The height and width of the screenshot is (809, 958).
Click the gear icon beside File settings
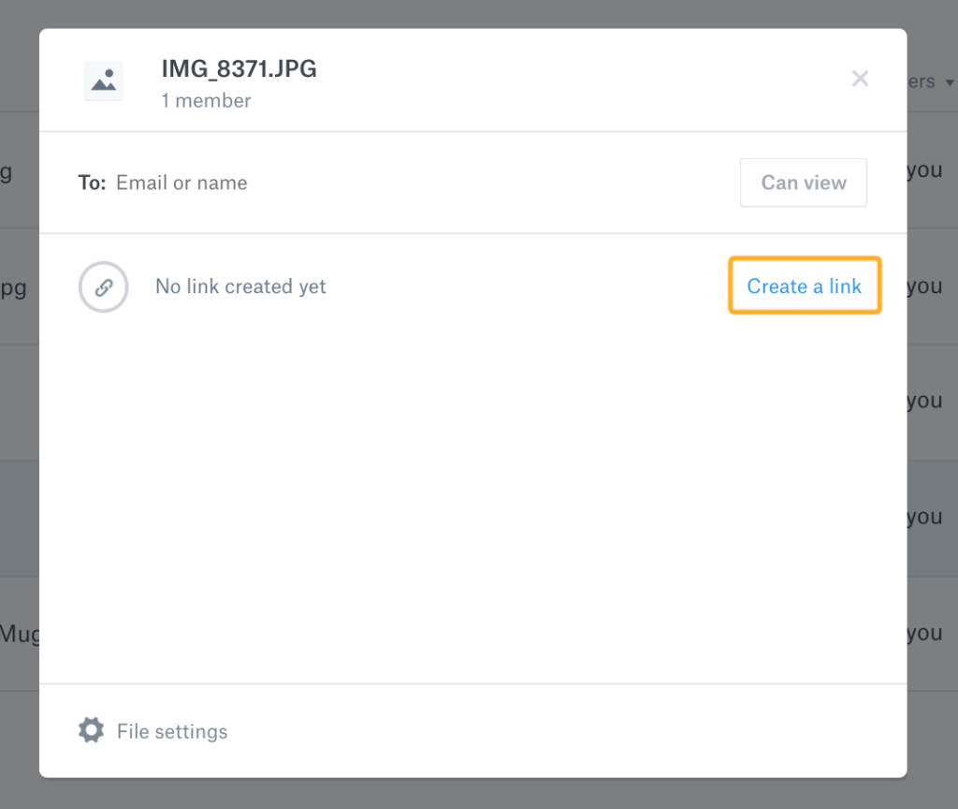click(x=91, y=730)
